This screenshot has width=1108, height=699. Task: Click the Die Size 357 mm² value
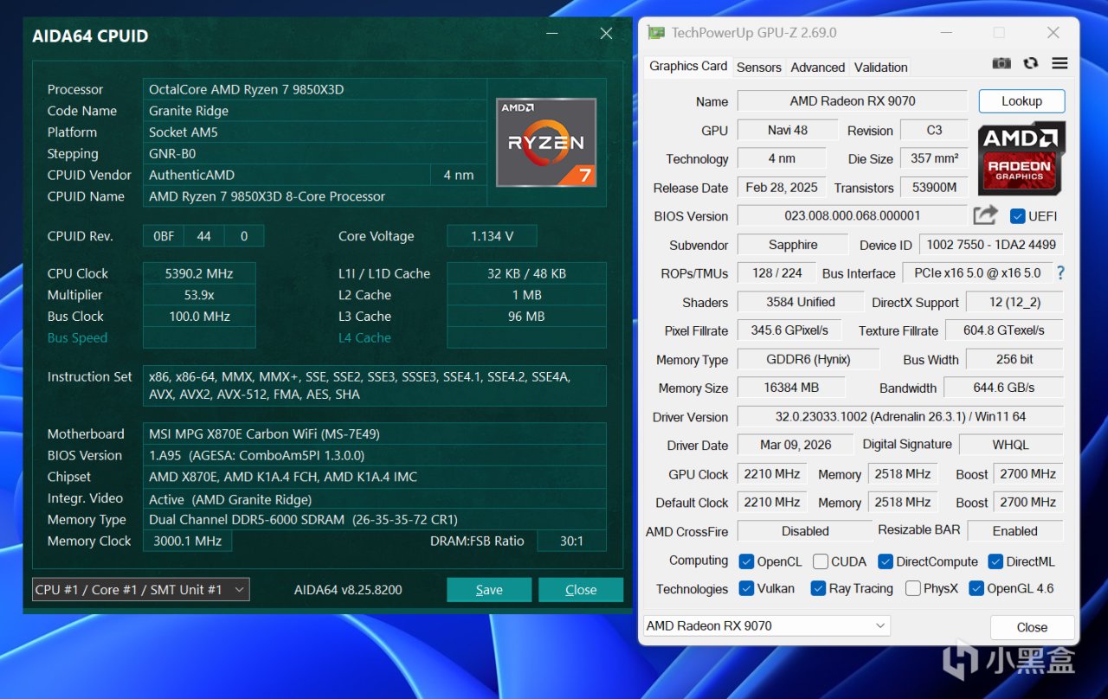click(x=934, y=158)
